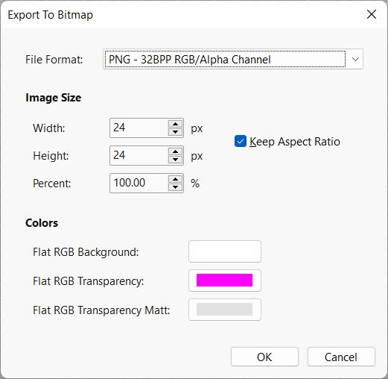Click the File Format dropdown arrow

355,60
